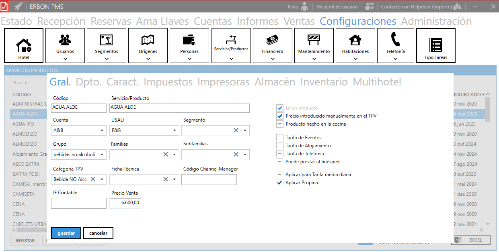Select the Segmentos palm tree icon
Screen dimensions: 499x252
pyautogui.click(x=107, y=40)
